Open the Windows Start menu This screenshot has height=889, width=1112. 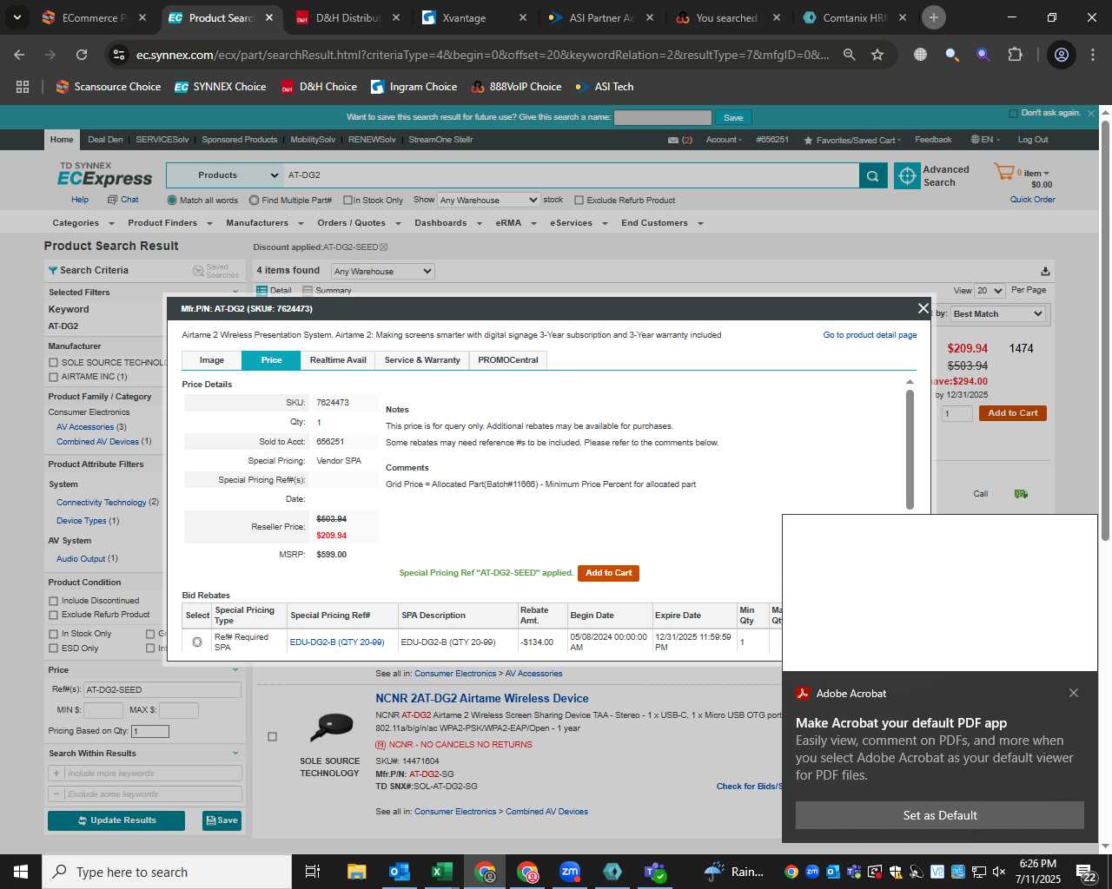21,872
